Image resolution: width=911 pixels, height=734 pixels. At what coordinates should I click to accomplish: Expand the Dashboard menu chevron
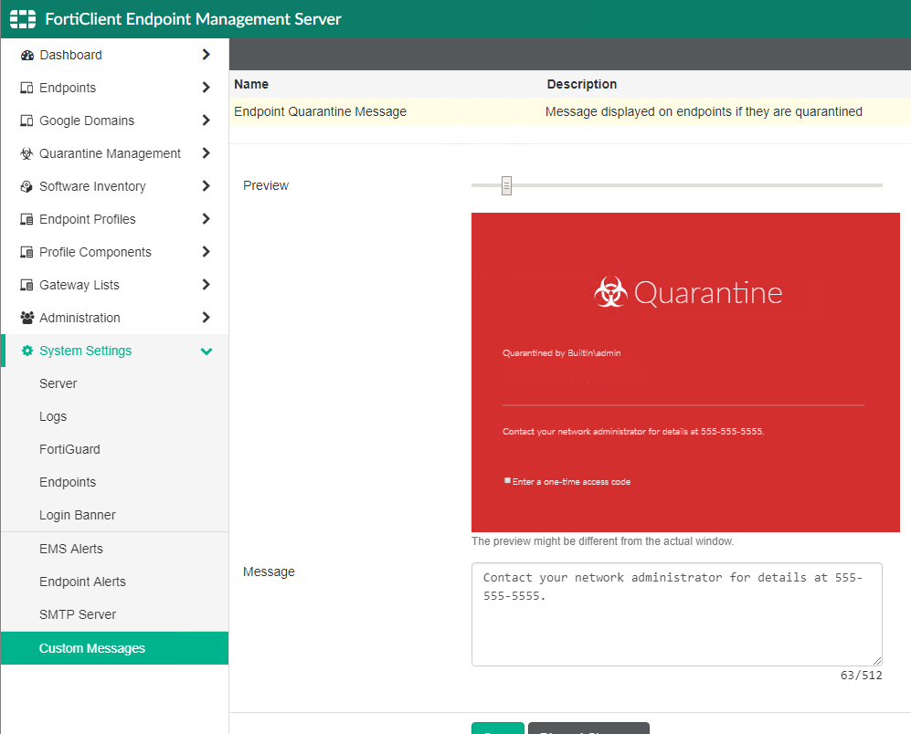tap(206, 55)
